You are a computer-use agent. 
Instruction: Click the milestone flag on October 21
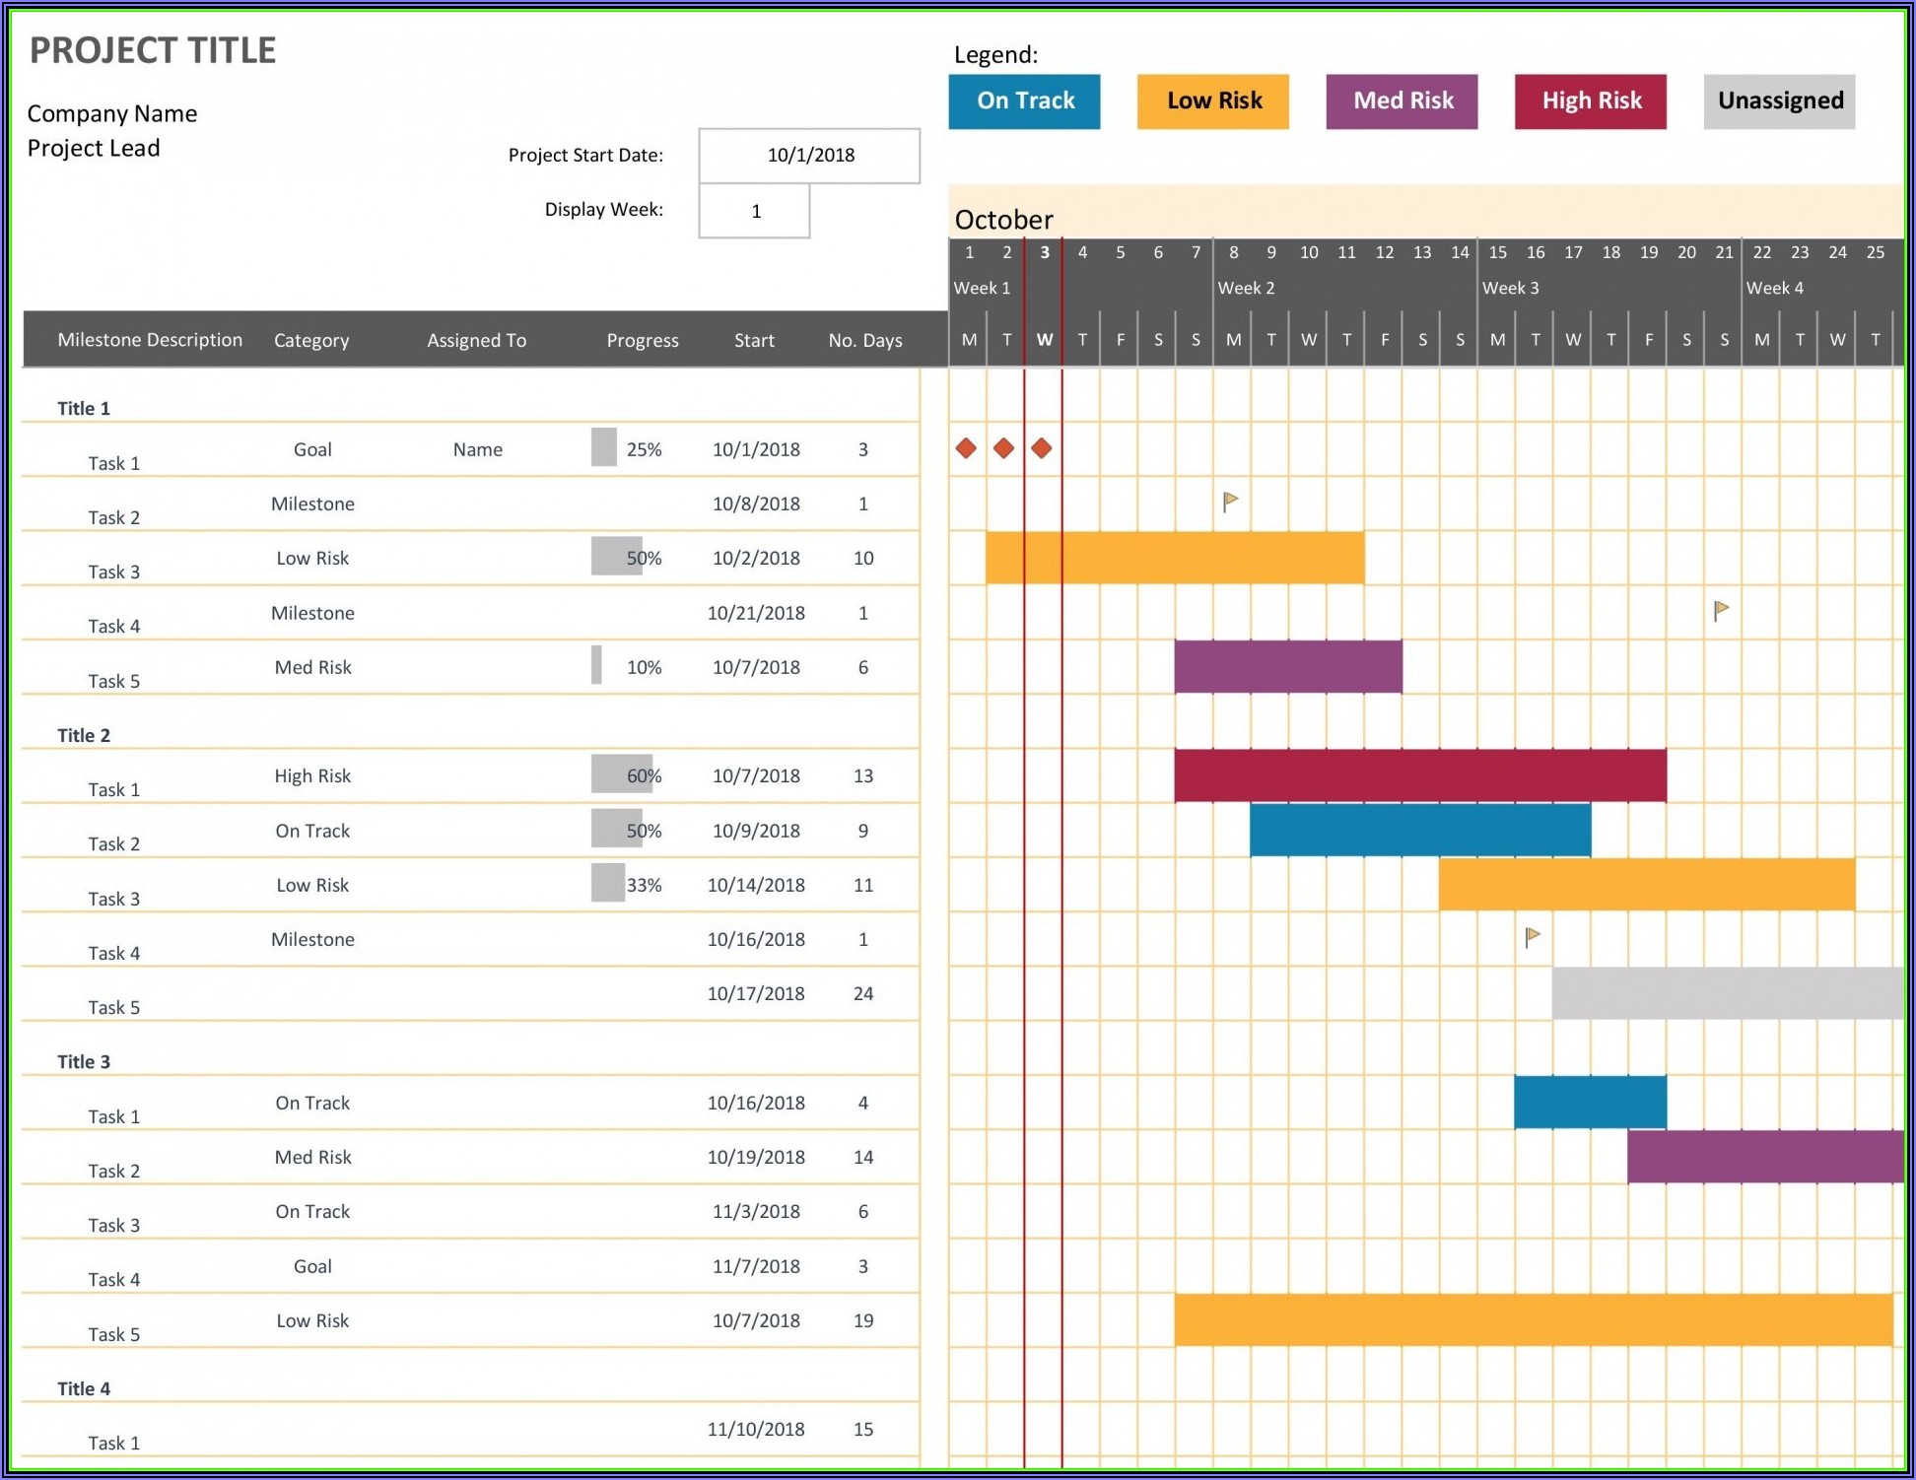pyautogui.click(x=1721, y=611)
